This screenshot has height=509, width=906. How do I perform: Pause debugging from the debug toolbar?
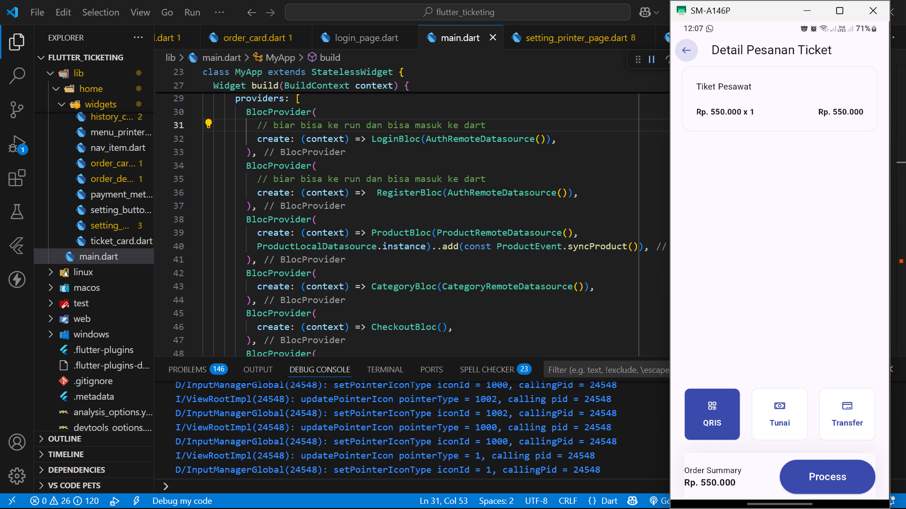coord(652,59)
